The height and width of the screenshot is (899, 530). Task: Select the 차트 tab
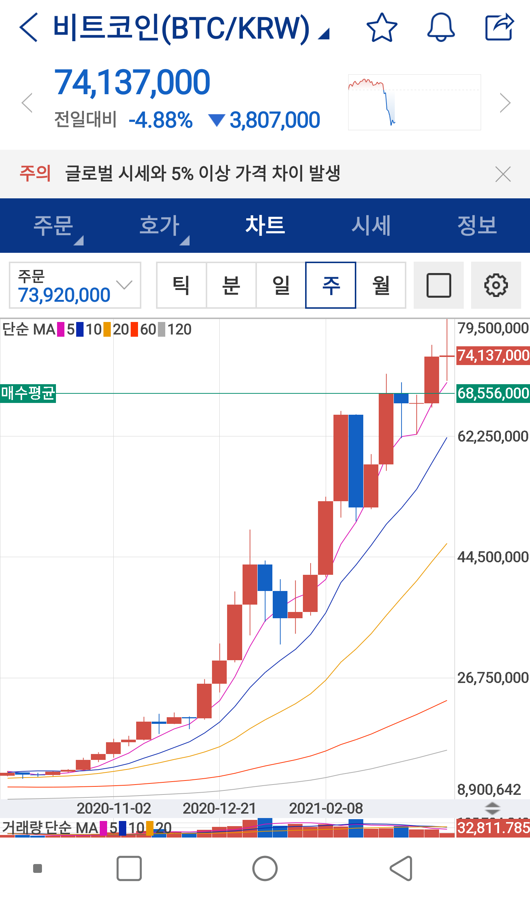point(265,225)
